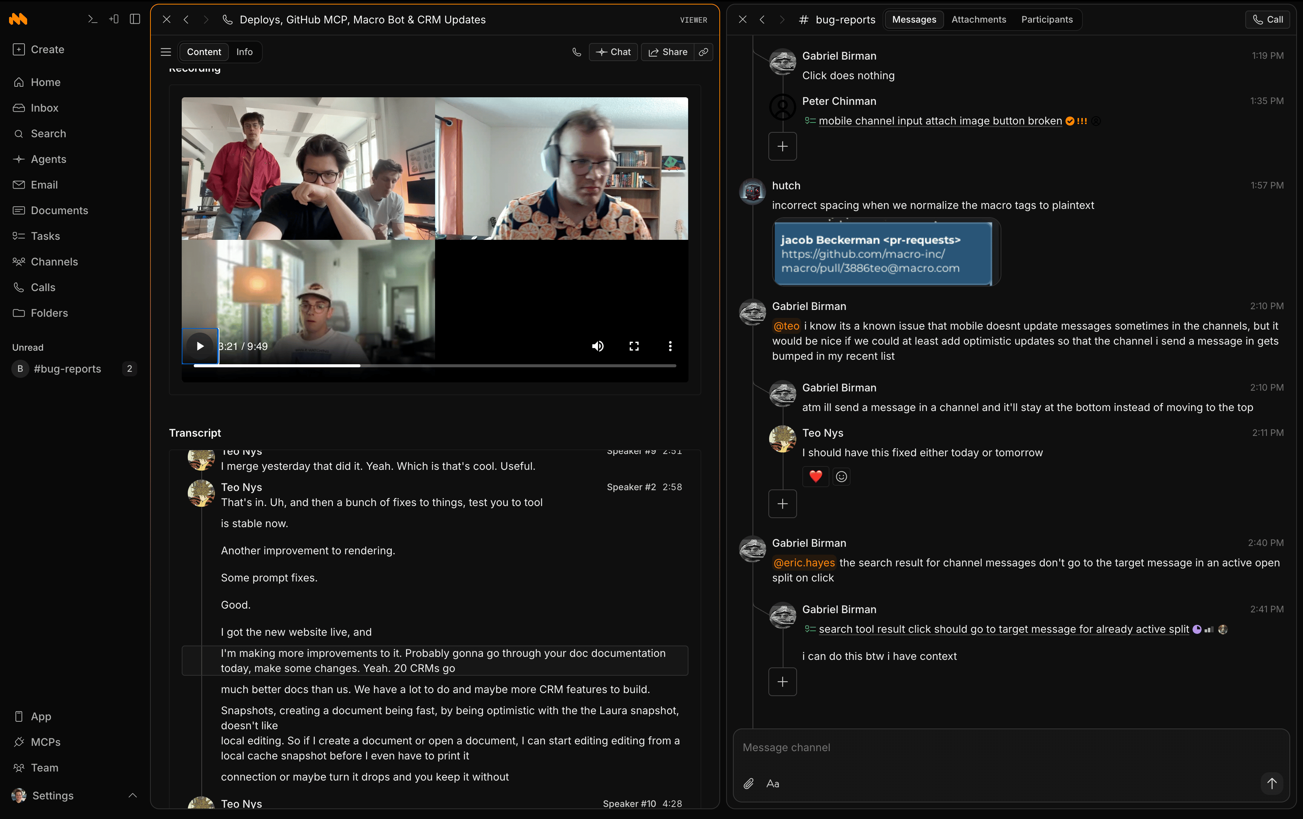Focus the Message channel input
This screenshot has height=819, width=1303.
click(1011, 748)
